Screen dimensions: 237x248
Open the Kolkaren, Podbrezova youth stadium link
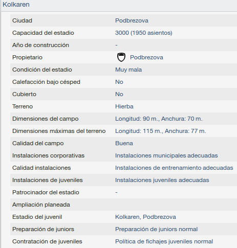pyautogui.click(x=145, y=217)
